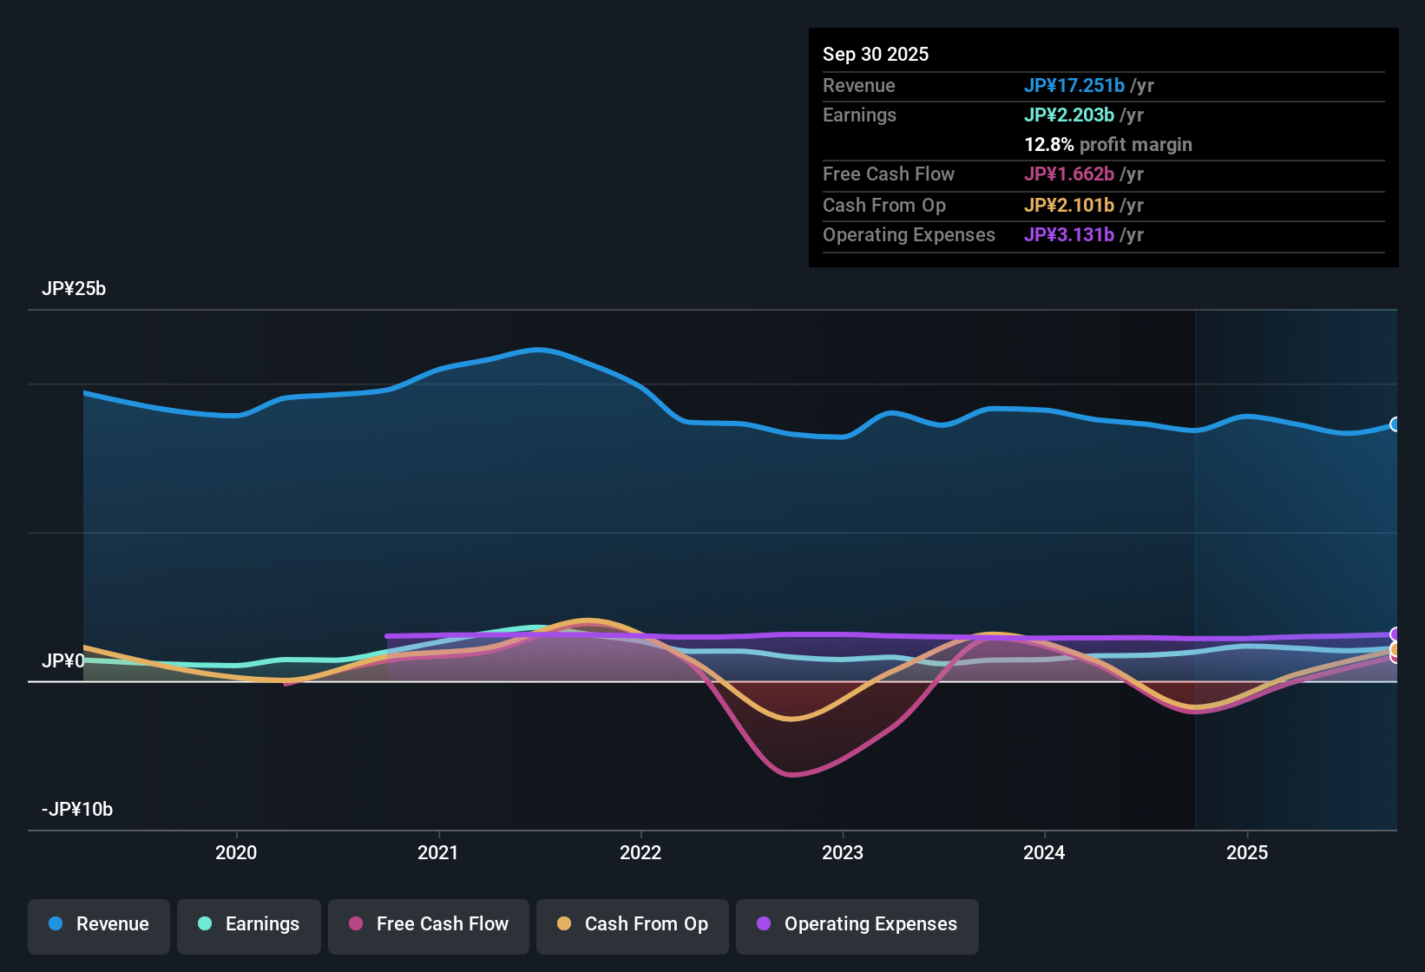Click the pink Free Cash Flow legend dot

[355, 924]
